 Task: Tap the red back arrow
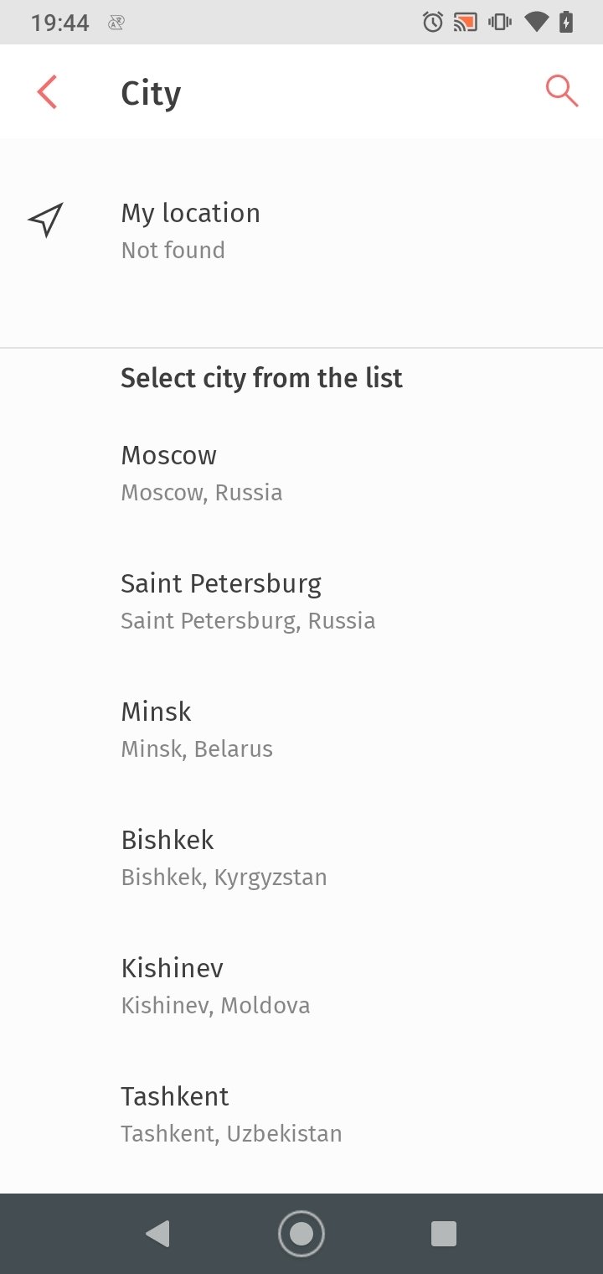tap(47, 92)
